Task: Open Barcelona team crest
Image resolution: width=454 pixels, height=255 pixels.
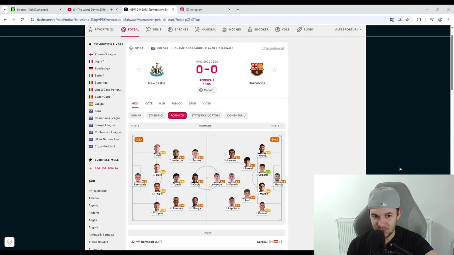Action: 257,69
